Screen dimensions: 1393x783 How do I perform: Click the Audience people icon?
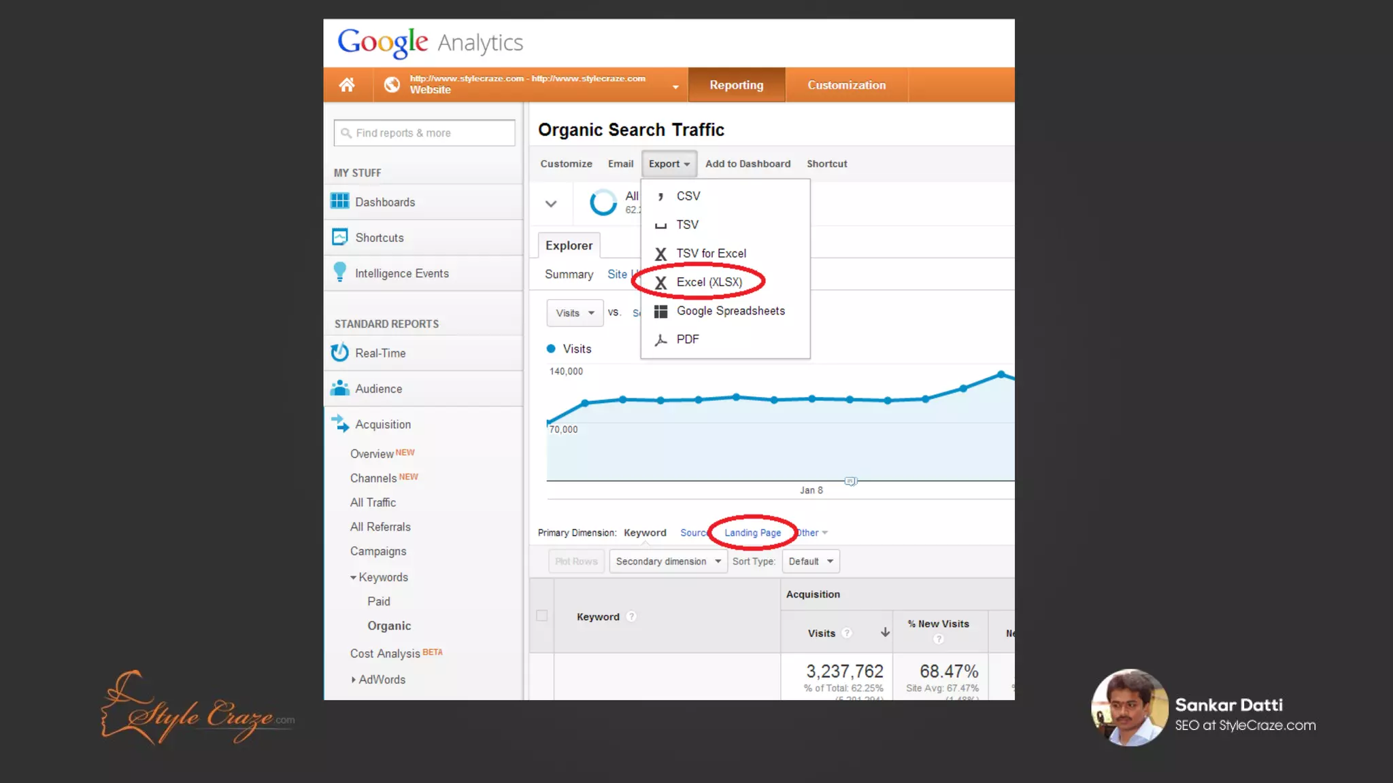click(x=339, y=388)
